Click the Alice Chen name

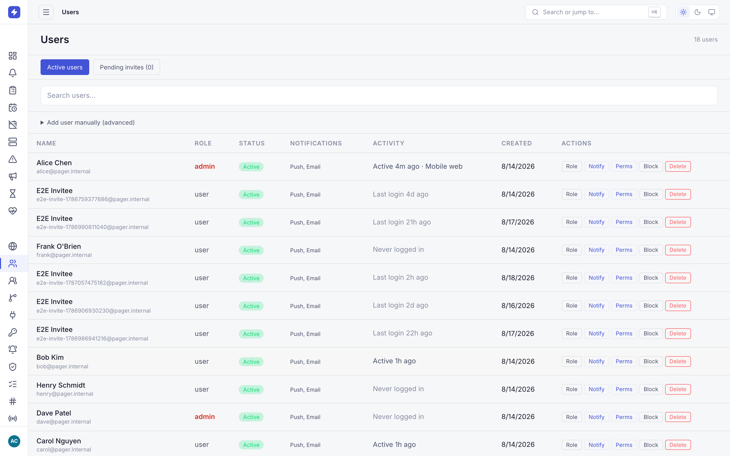54,163
